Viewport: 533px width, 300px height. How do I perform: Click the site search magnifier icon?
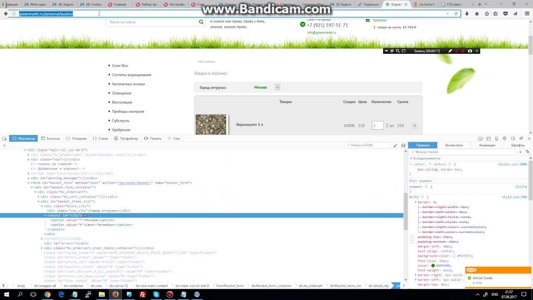tap(202, 22)
